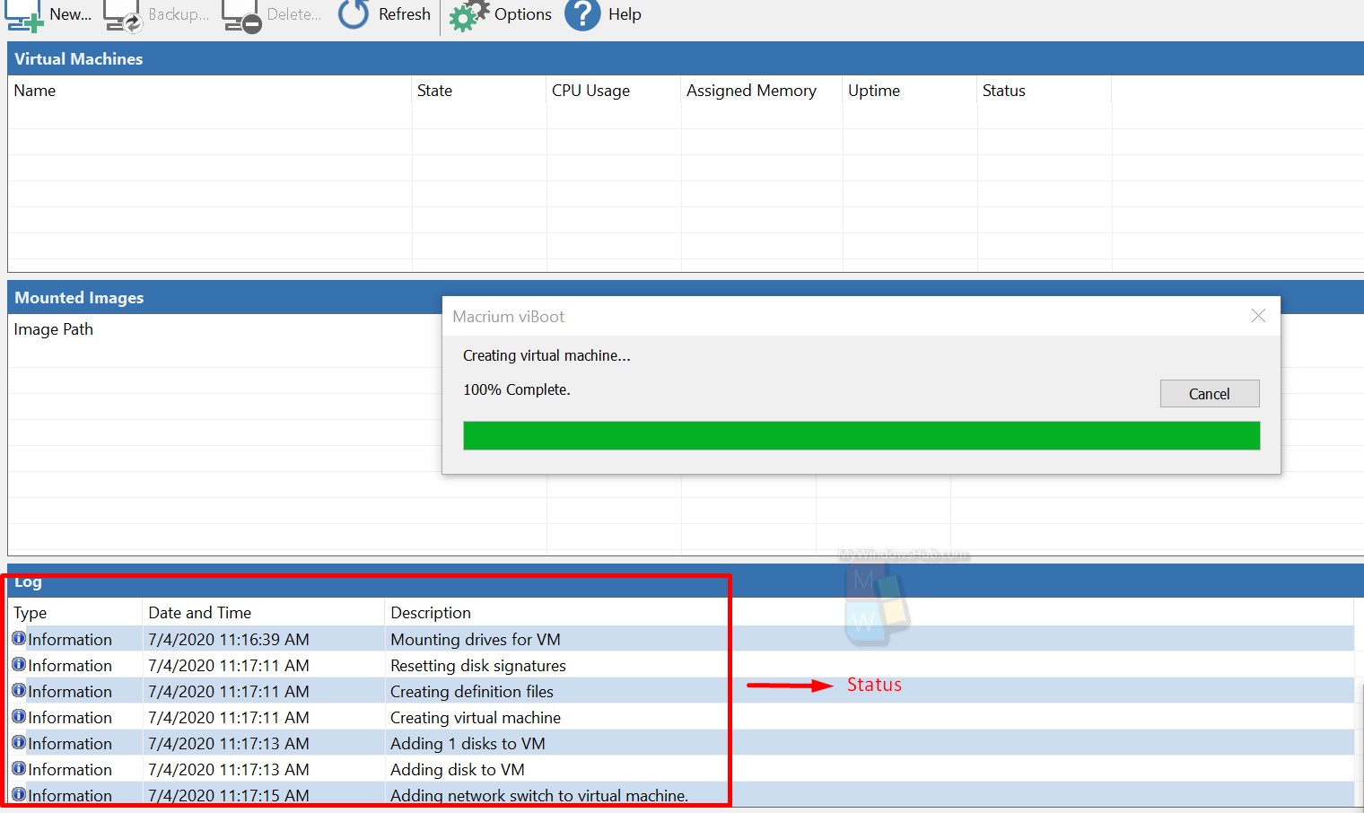Image resolution: width=1364 pixels, height=813 pixels.
Task: Click info icon on 'Resetting disk signatures' row
Action: pyautogui.click(x=19, y=664)
